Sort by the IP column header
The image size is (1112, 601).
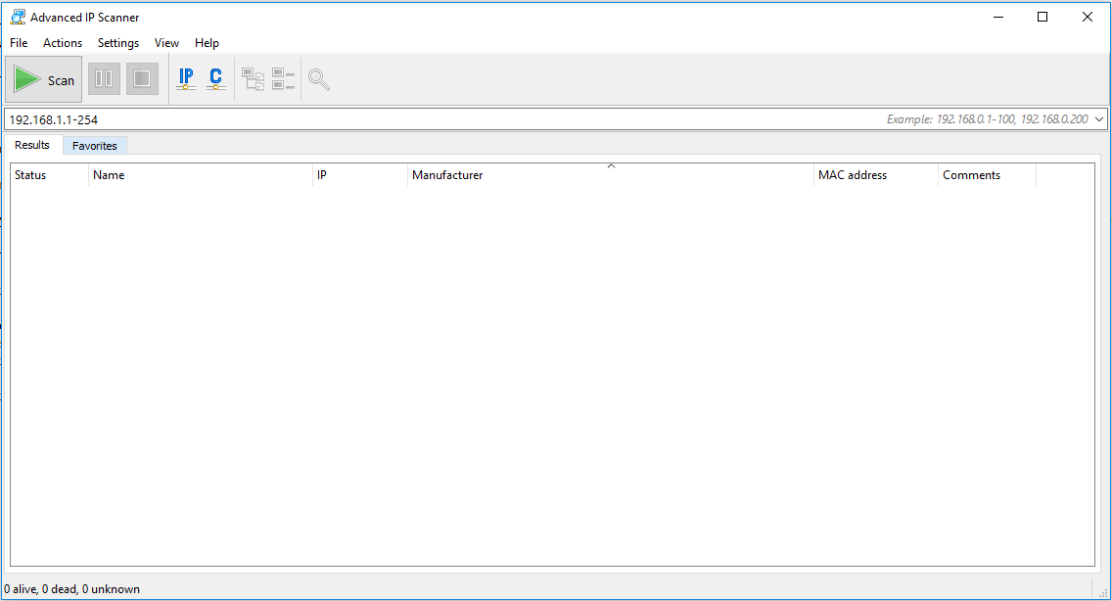point(359,174)
